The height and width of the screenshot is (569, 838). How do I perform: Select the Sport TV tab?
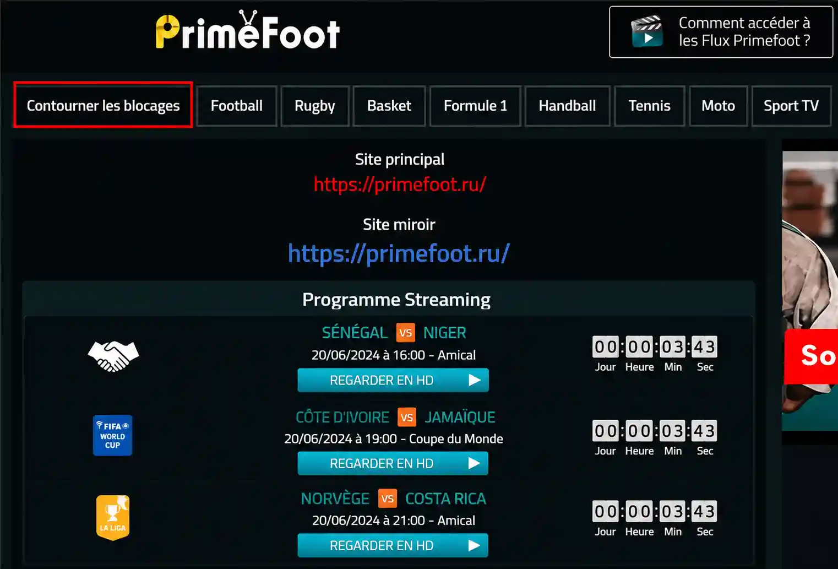[791, 106]
